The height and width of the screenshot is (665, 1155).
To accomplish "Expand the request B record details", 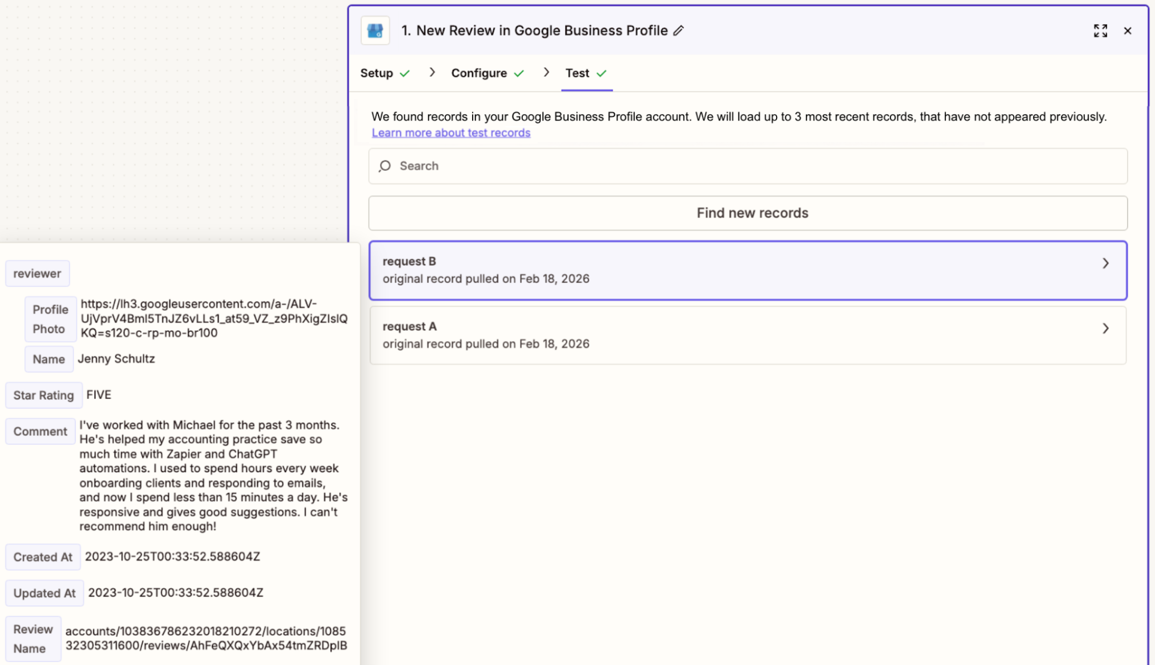I will [1105, 263].
